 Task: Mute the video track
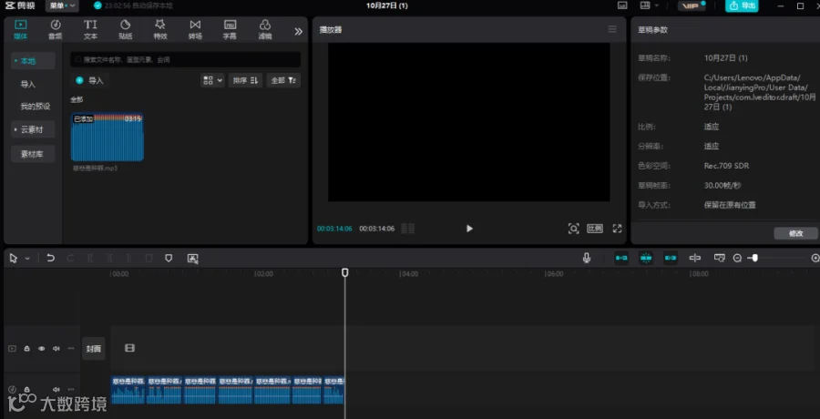coord(56,348)
